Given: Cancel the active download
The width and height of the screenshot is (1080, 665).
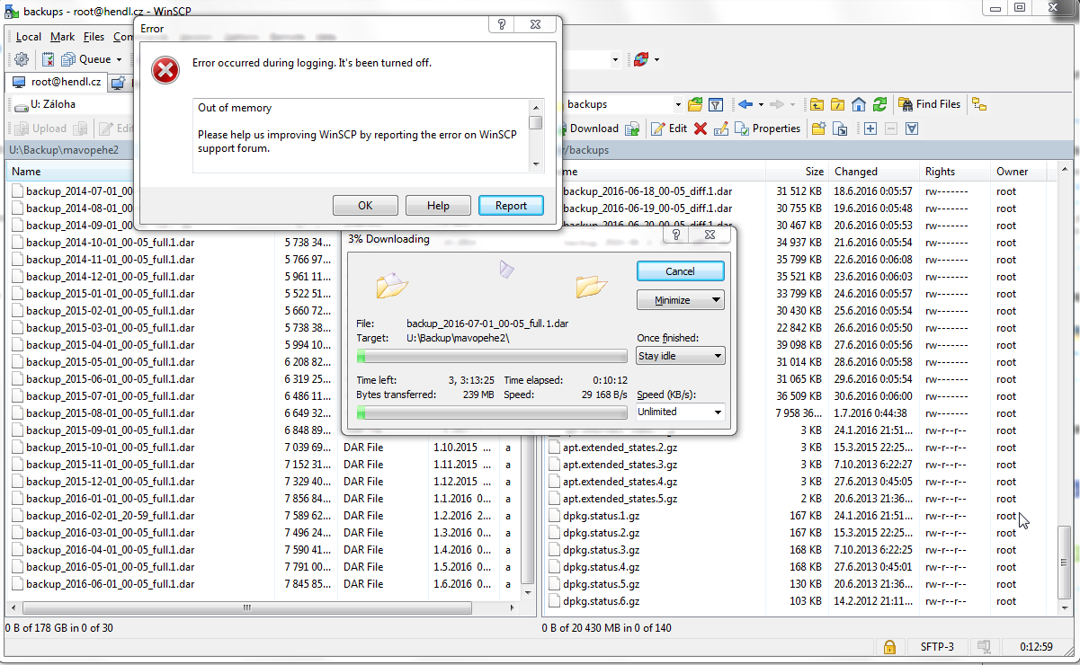Looking at the screenshot, I should click(x=680, y=270).
